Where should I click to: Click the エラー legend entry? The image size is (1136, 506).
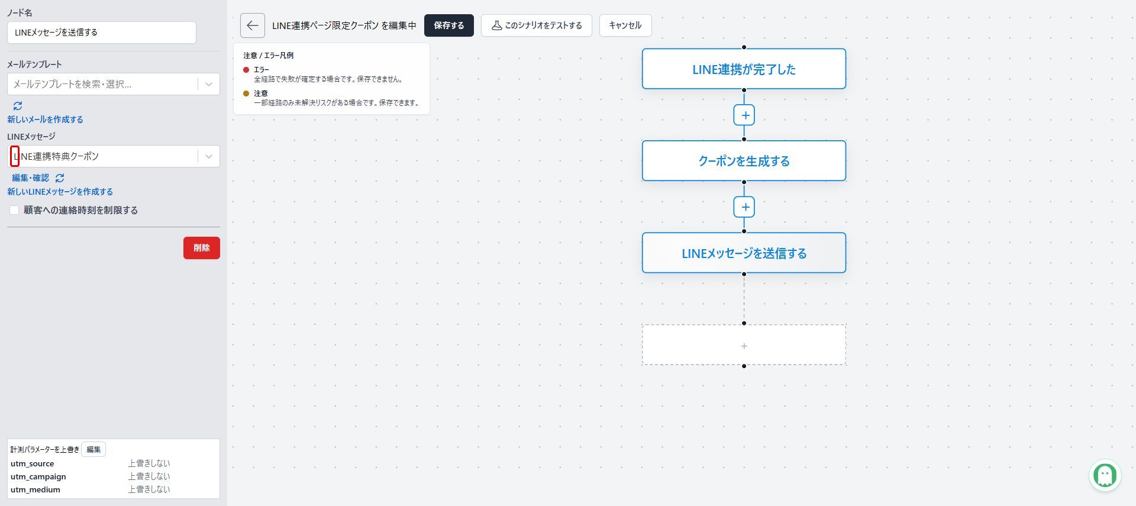tap(324, 74)
